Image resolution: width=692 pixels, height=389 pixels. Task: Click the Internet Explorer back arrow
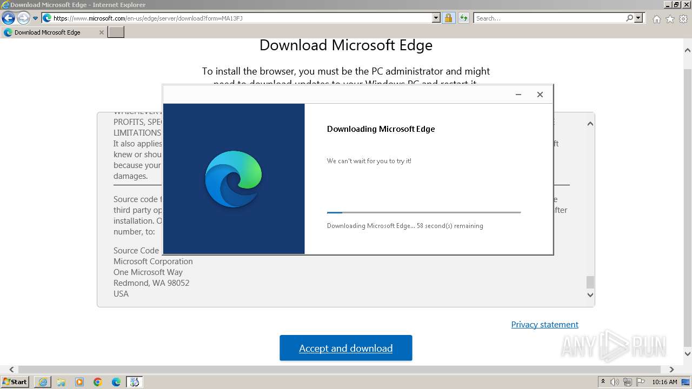point(8,18)
